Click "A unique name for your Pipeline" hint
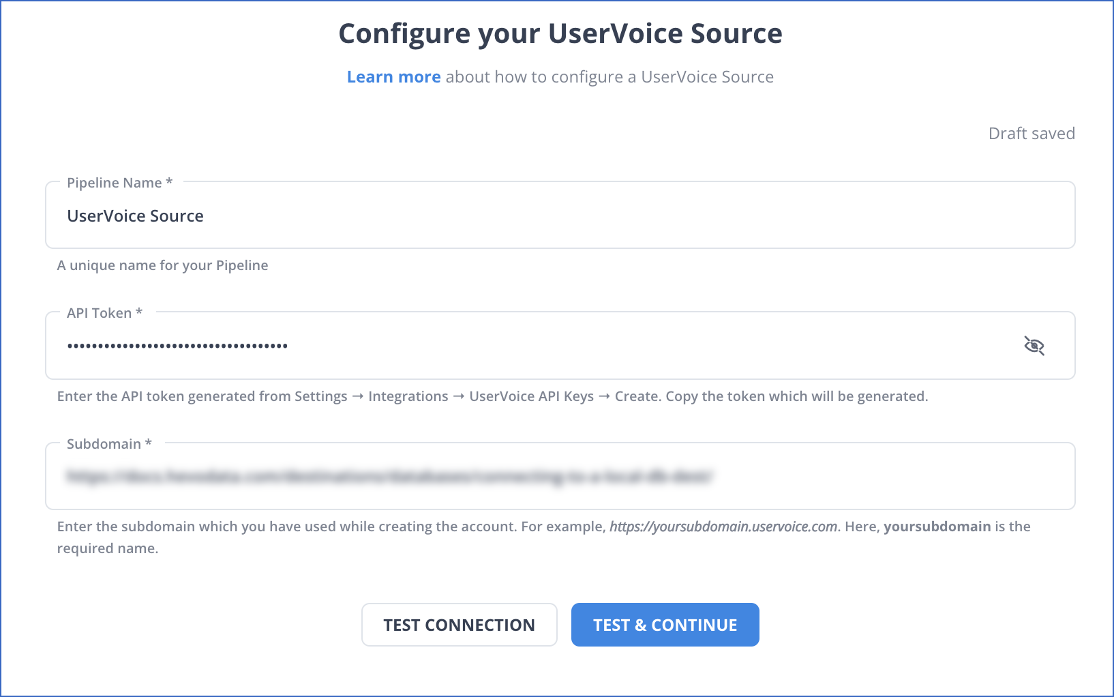The image size is (1114, 697). coord(162,265)
